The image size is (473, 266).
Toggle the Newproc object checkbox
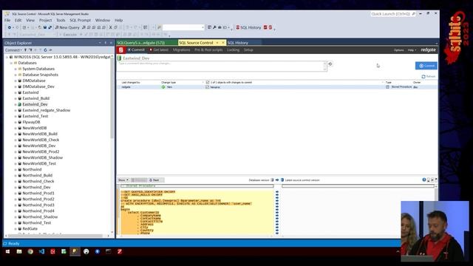[x=207, y=87]
